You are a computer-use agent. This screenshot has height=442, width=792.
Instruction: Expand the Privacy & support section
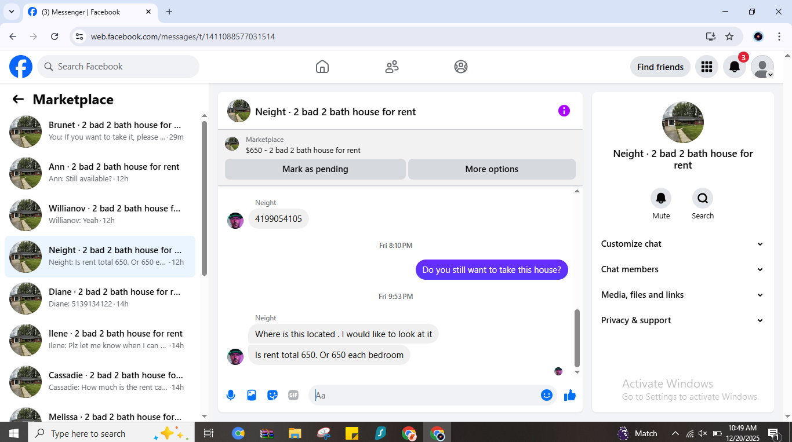pos(682,320)
